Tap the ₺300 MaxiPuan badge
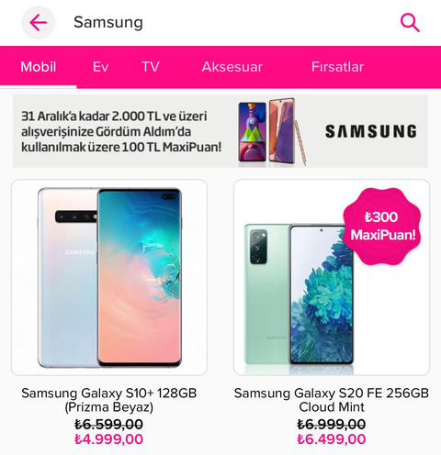The height and width of the screenshot is (455, 441). click(x=382, y=227)
